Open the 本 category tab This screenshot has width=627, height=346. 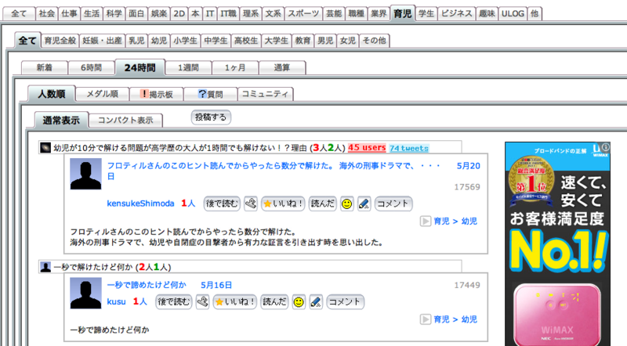[x=195, y=13]
